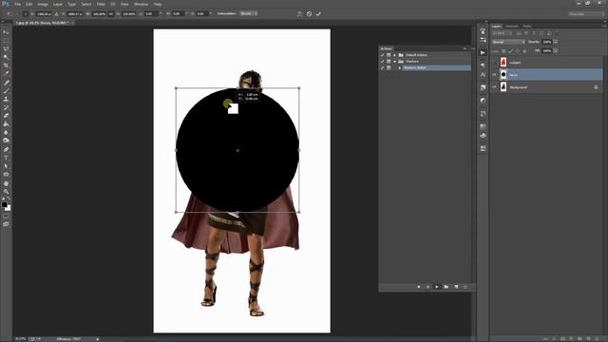Switch to the Channels tab

pos(512,26)
